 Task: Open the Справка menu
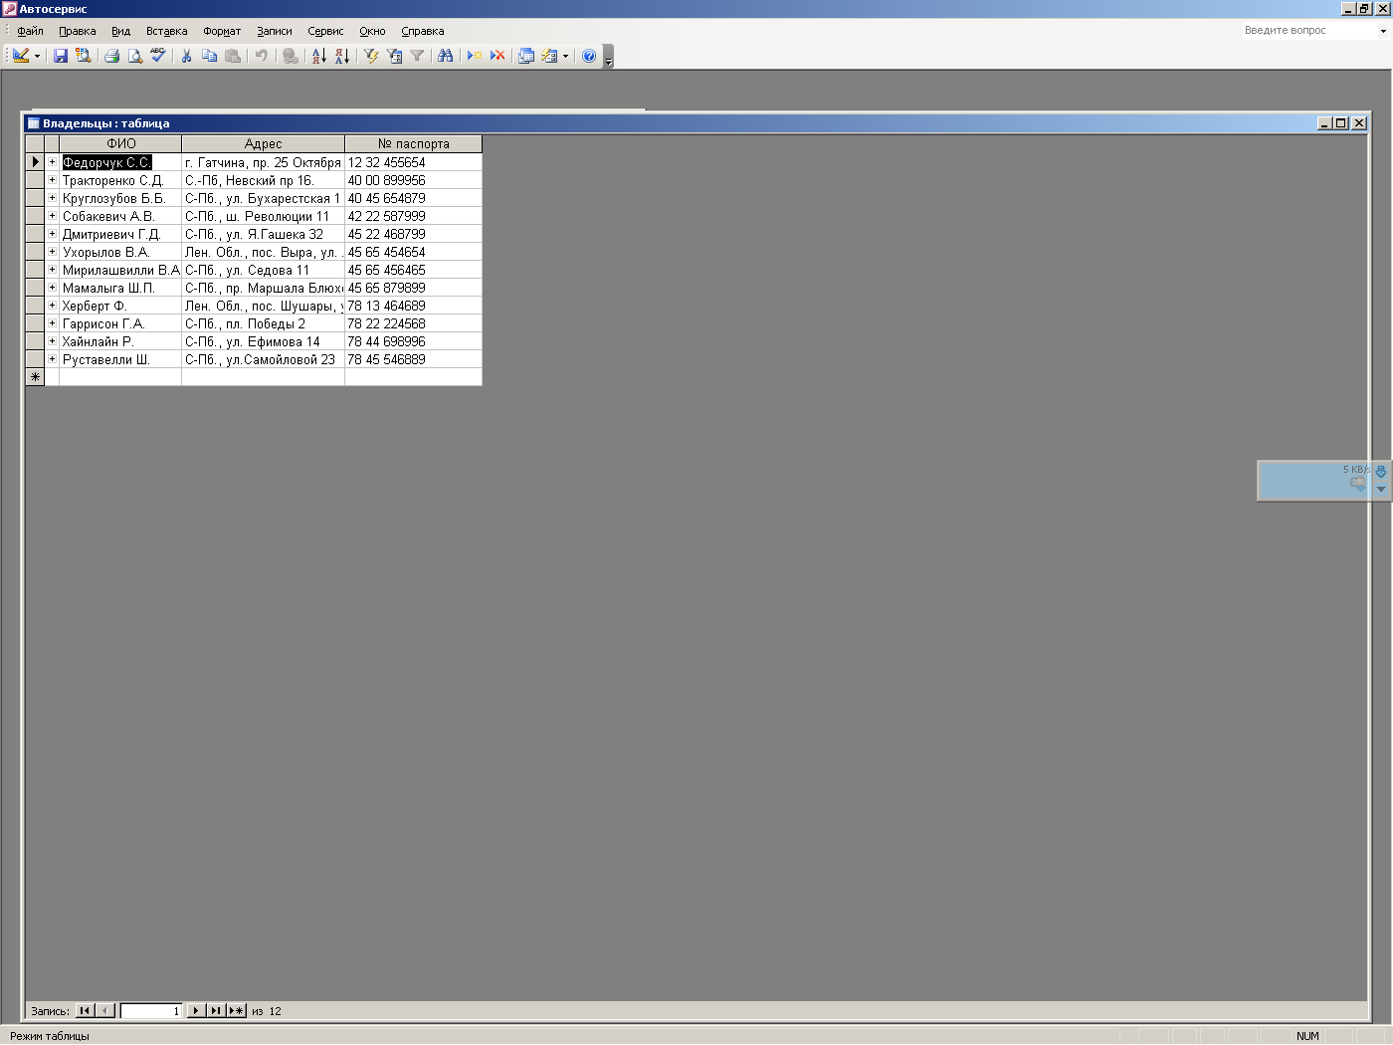423,31
